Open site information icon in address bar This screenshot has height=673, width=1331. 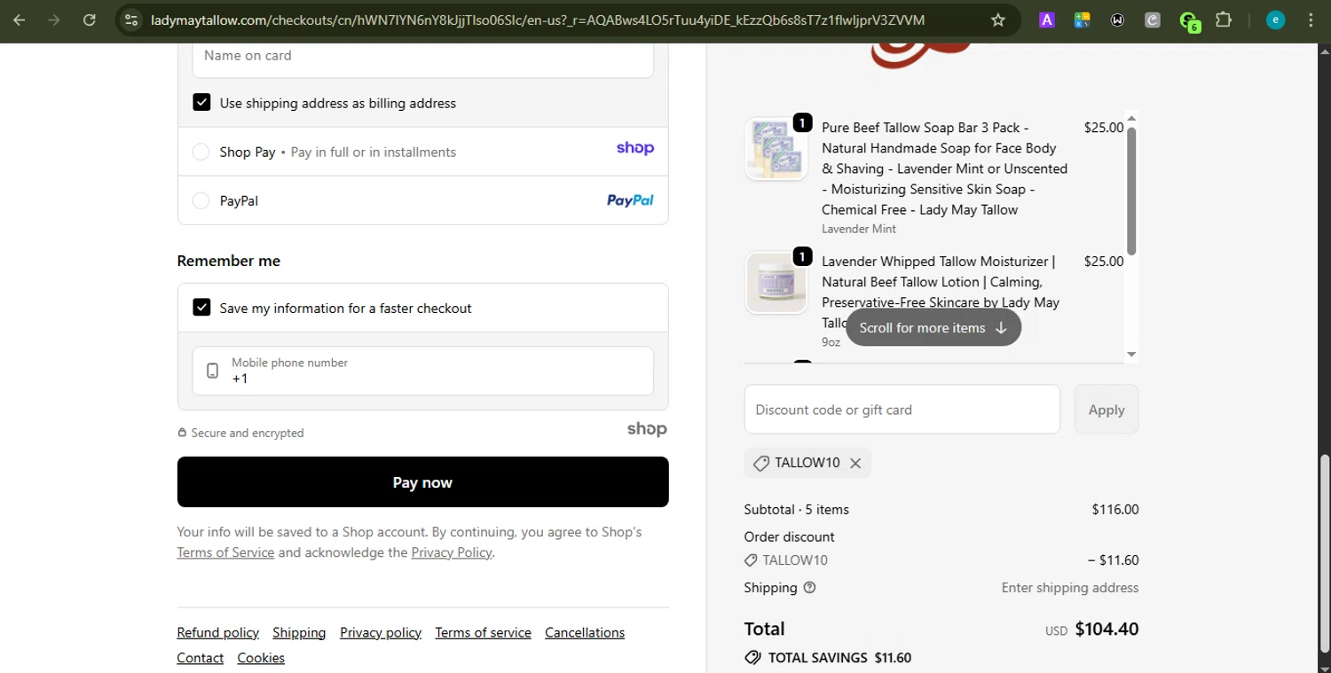(130, 20)
